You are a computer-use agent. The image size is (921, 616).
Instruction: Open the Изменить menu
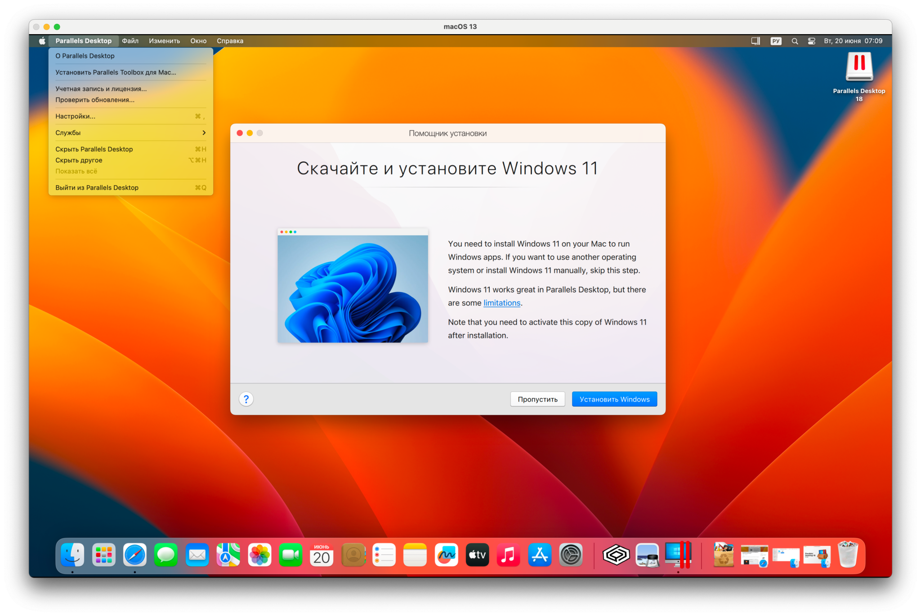click(164, 41)
